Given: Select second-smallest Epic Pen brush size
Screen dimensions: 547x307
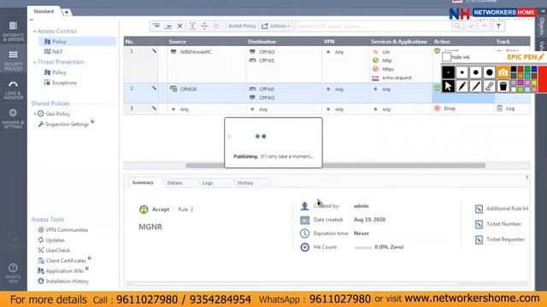Looking at the screenshot, I should pyautogui.click(x=462, y=72).
